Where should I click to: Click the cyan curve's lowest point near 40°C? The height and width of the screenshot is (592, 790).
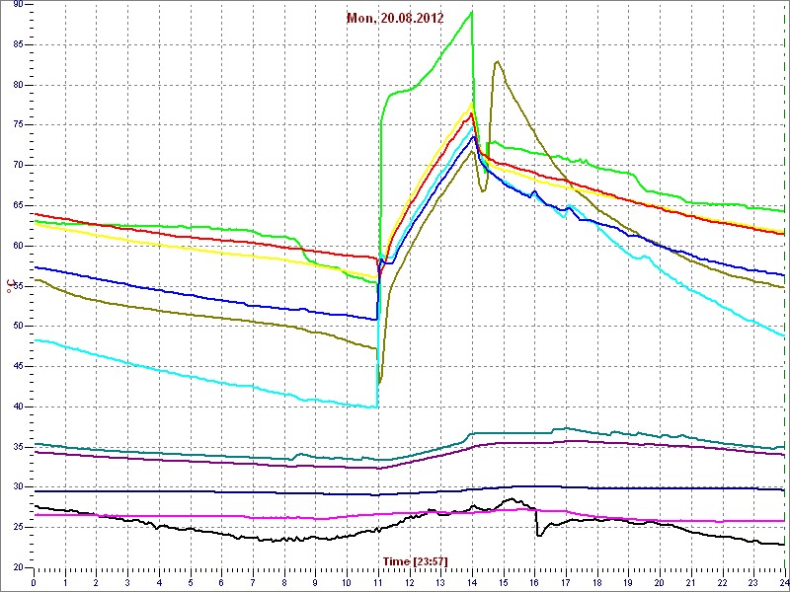pos(375,407)
